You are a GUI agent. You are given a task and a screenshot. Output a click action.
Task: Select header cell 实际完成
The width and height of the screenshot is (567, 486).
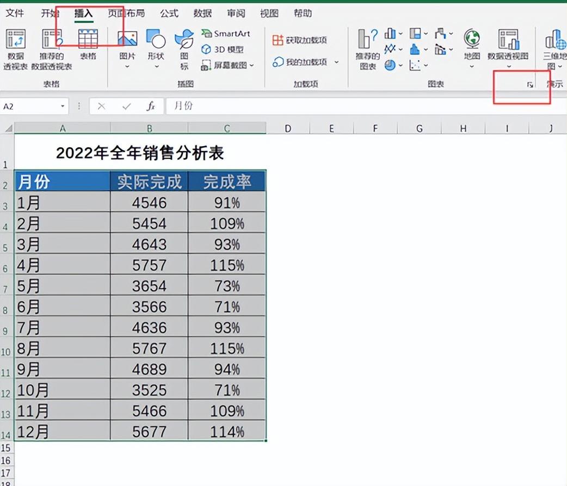(x=149, y=181)
